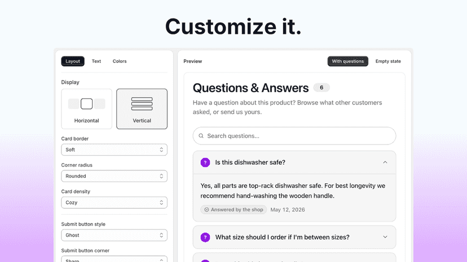This screenshot has height=262, width=467.
Task: Click the Corner radius label
Action: point(77,165)
